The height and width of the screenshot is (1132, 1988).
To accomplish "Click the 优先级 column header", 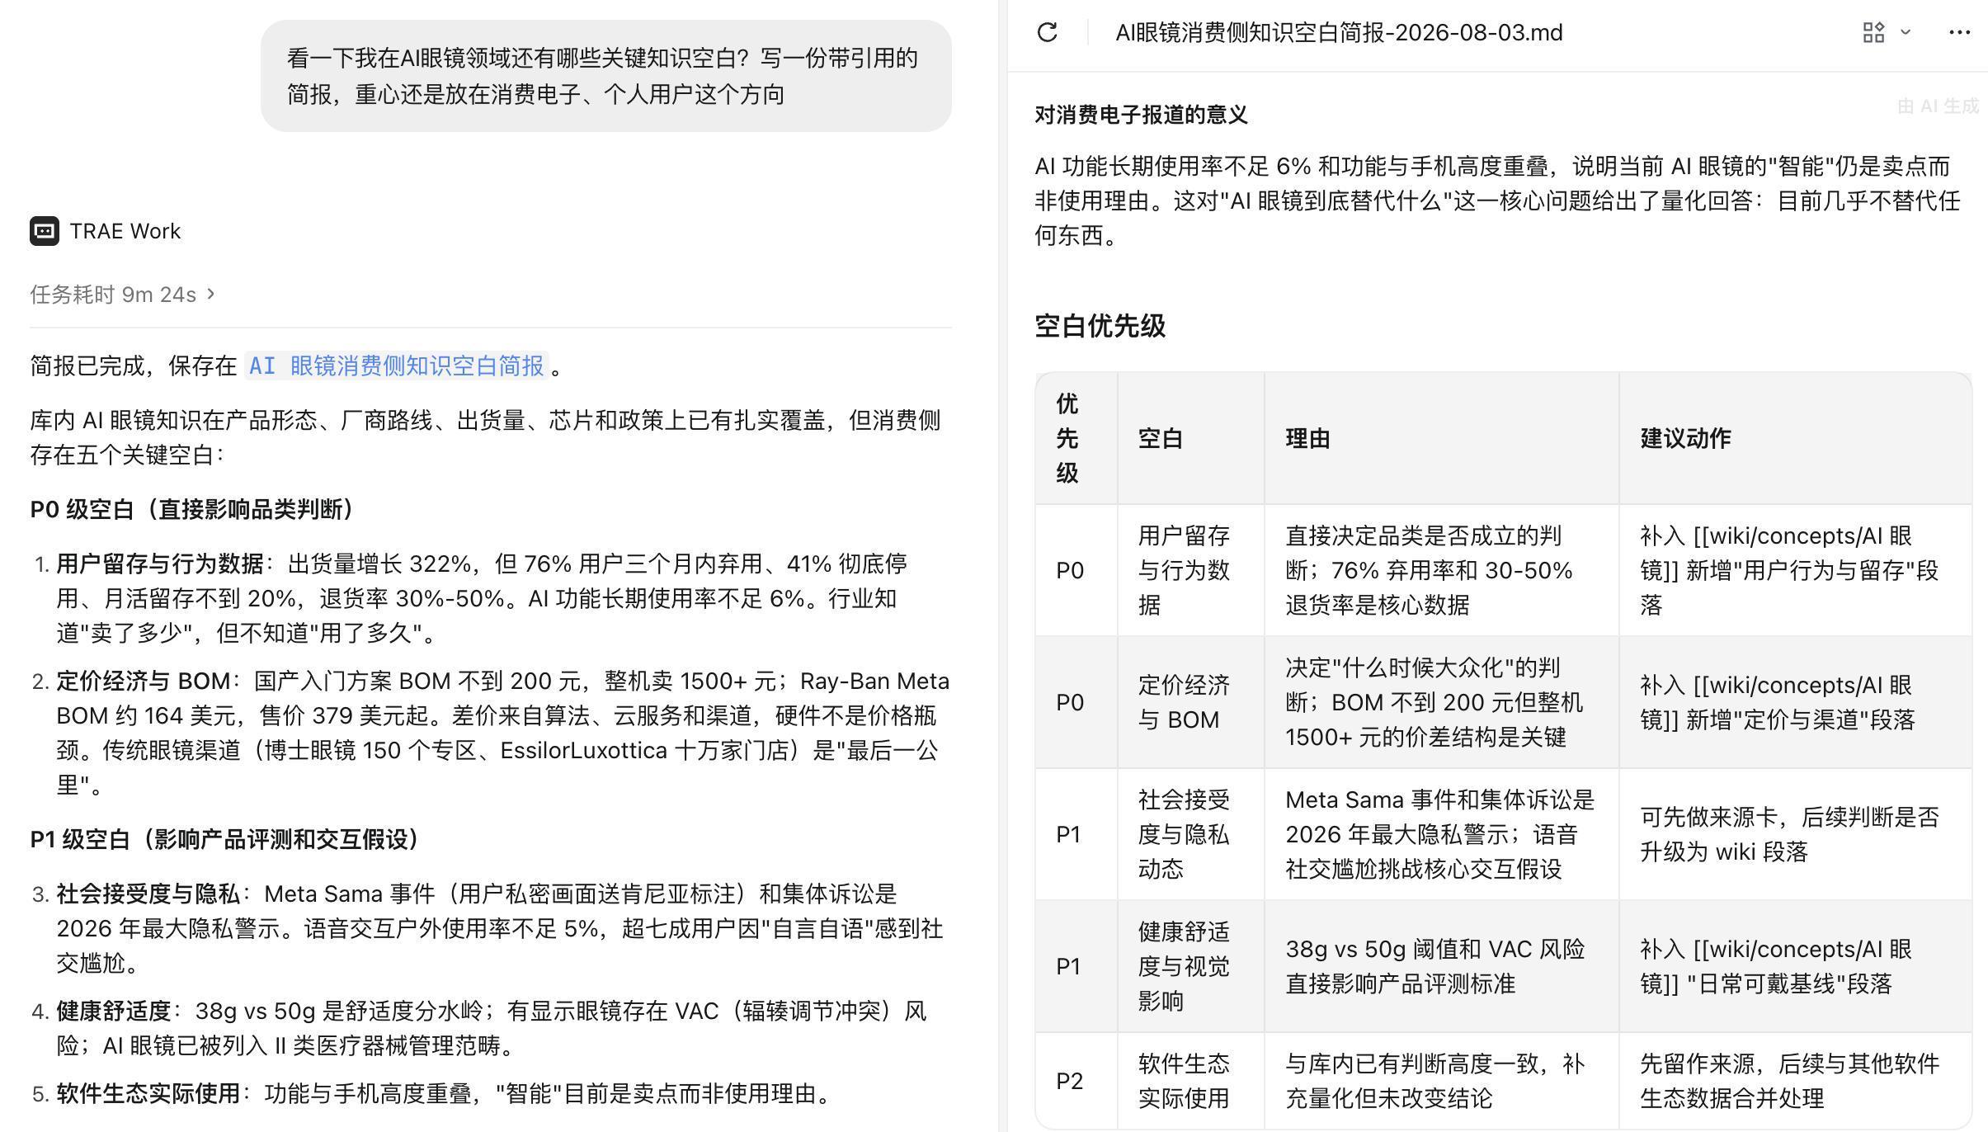I will (x=1076, y=438).
